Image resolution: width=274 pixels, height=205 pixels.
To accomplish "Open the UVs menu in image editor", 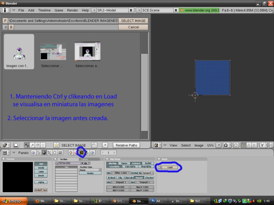I will 210,145.
